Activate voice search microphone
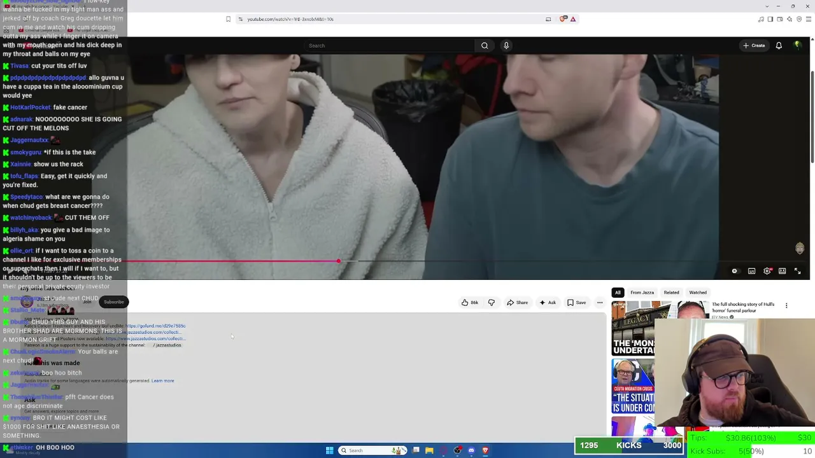 (506, 46)
